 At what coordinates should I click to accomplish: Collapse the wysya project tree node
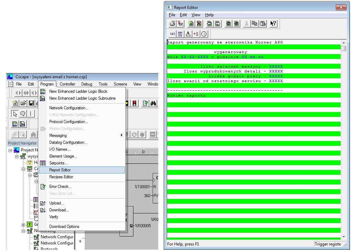[x=17, y=157]
